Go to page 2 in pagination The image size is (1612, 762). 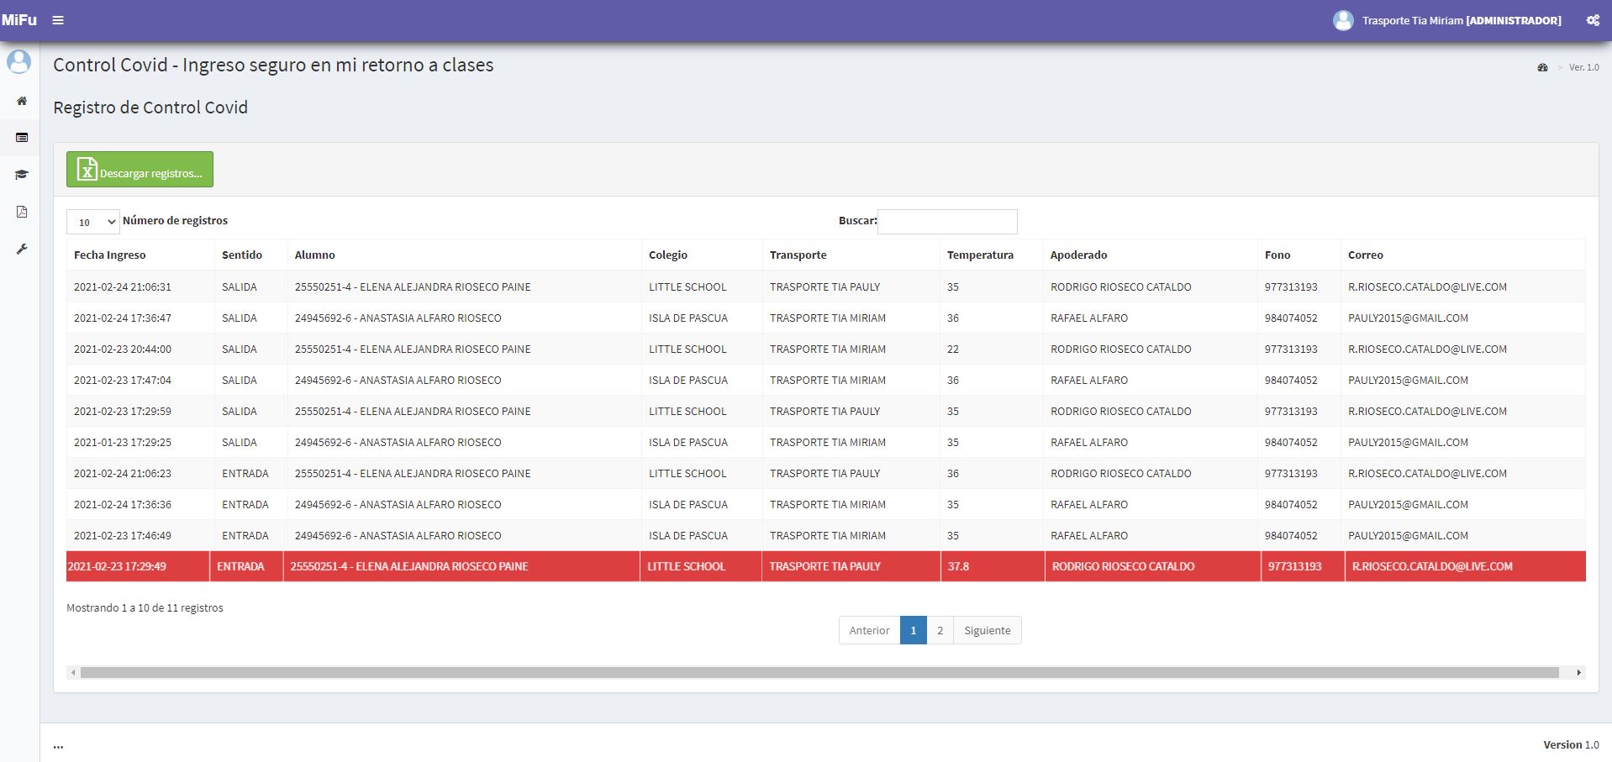[940, 630]
